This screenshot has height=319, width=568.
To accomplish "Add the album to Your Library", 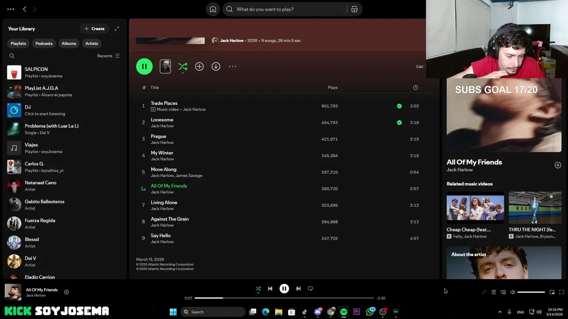I will [x=199, y=66].
